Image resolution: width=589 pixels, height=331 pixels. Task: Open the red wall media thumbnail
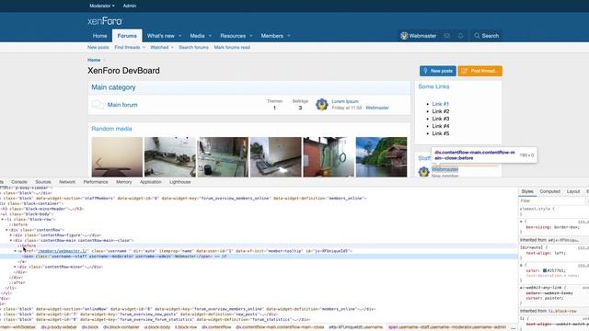point(329,157)
